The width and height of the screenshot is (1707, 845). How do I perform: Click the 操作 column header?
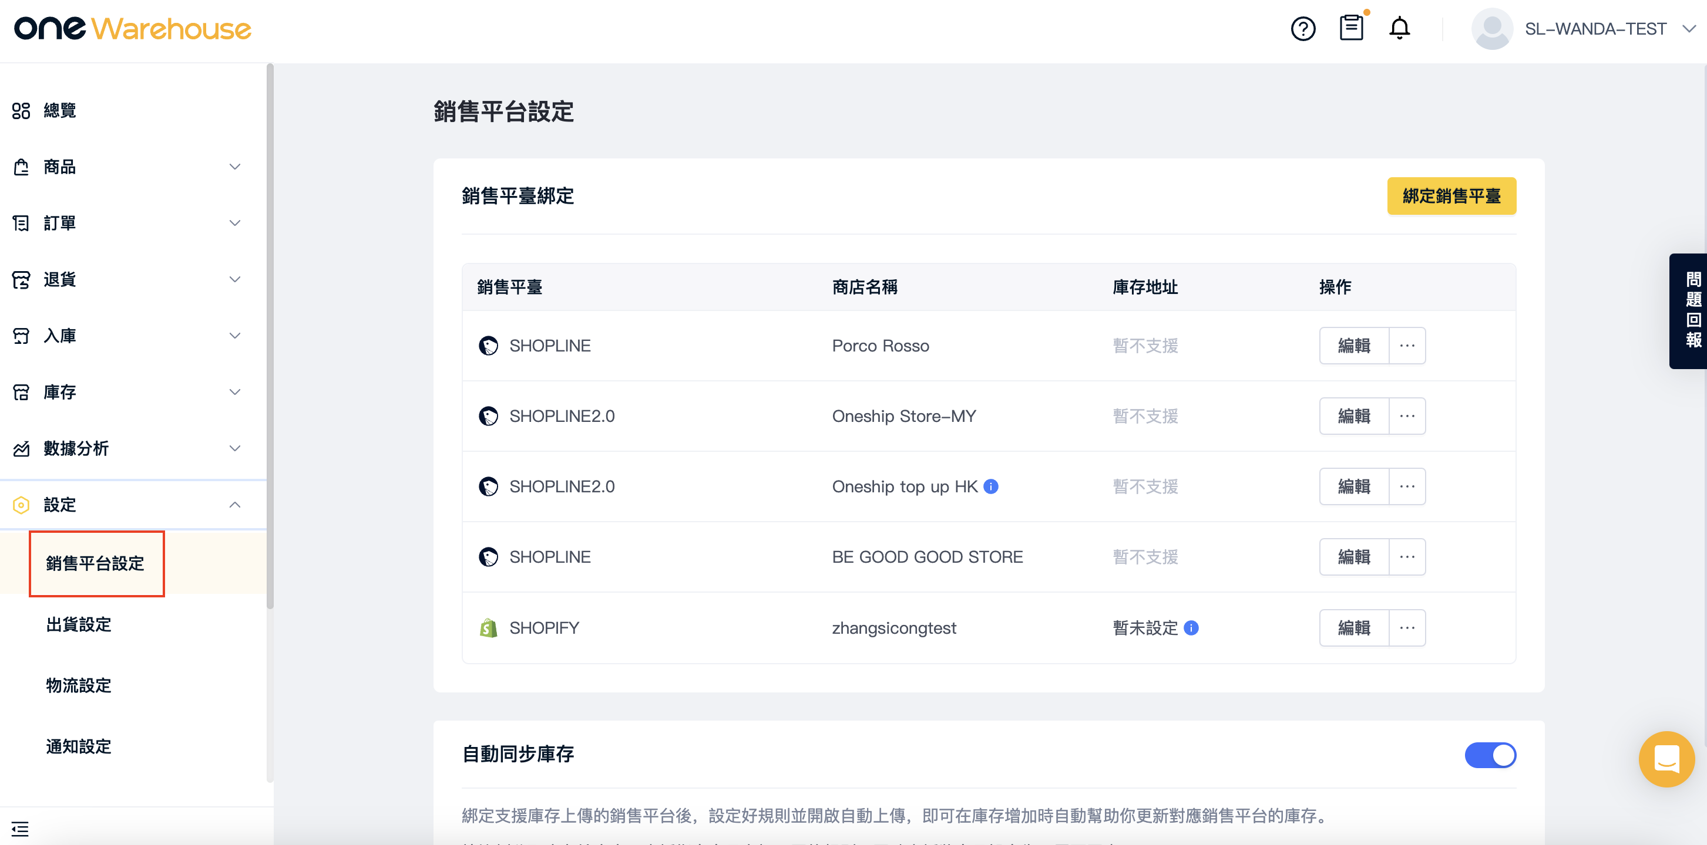[x=1335, y=288]
